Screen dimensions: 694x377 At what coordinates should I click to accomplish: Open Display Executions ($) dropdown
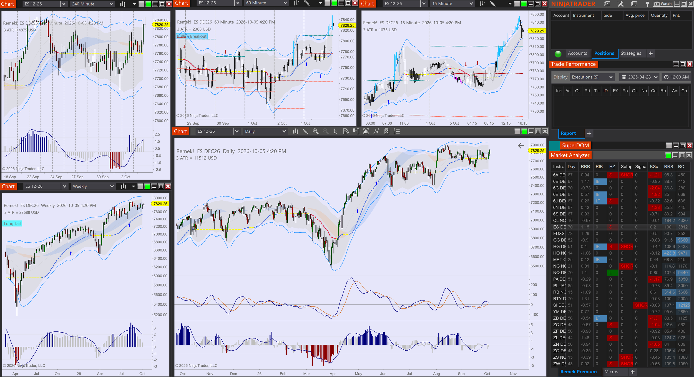point(592,77)
